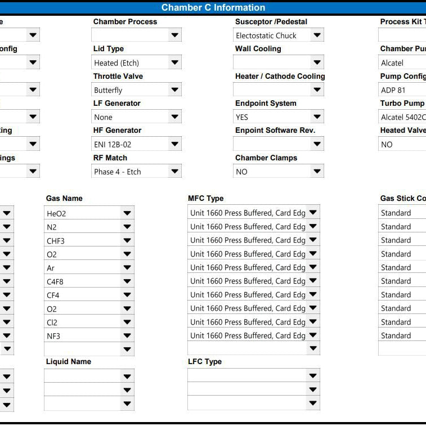Expand the Endpoint System dropdown arrow
Viewport: 426px width, 426px height.
click(x=317, y=117)
